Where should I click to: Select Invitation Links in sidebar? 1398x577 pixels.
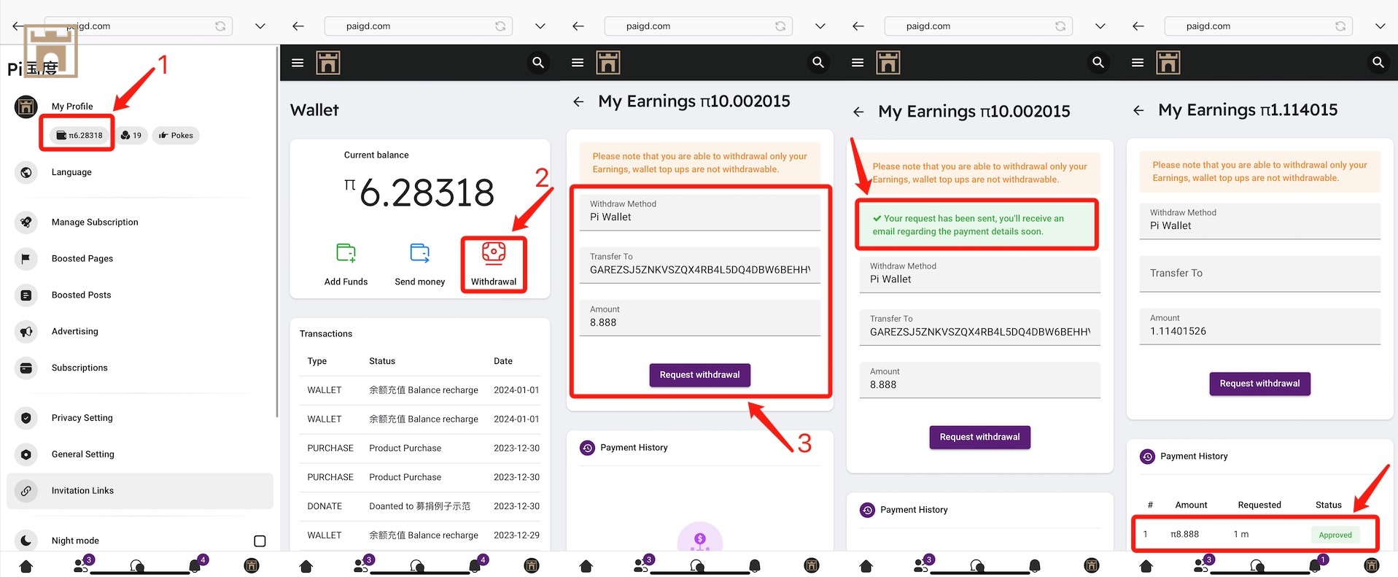[82, 491]
